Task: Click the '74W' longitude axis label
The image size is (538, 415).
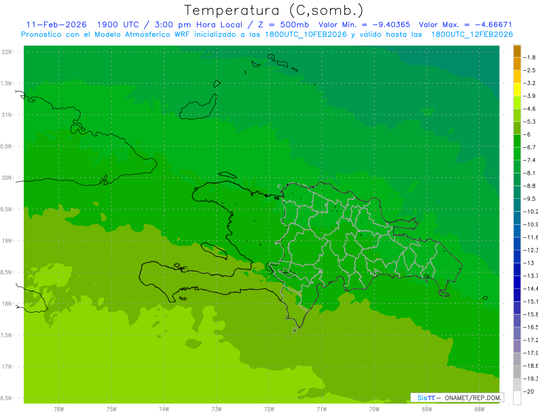Action: [x=164, y=409]
